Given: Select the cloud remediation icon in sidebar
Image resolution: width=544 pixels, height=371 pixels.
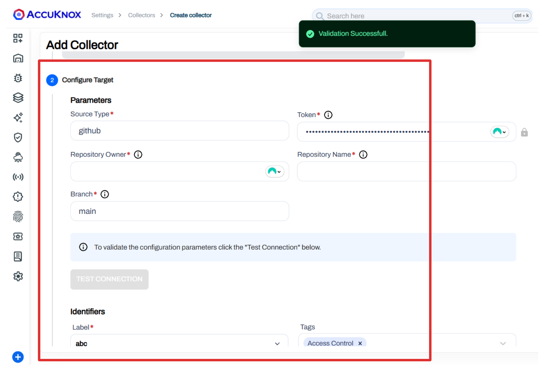Looking at the screenshot, I should 18,157.
